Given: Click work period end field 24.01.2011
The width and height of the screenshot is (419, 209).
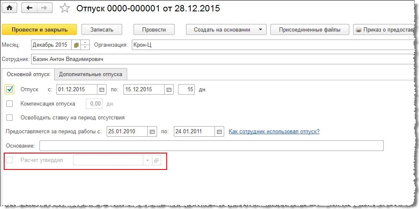Looking at the screenshot, I should pos(194,132).
